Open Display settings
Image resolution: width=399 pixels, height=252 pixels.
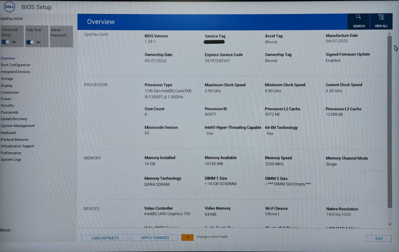(x=6, y=86)
